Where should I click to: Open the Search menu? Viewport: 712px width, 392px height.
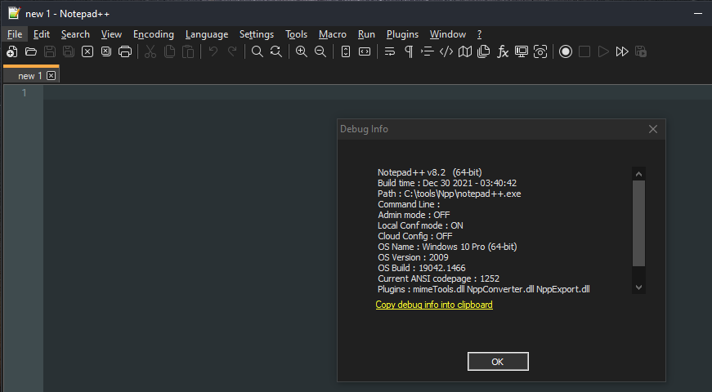click(75, 34)
